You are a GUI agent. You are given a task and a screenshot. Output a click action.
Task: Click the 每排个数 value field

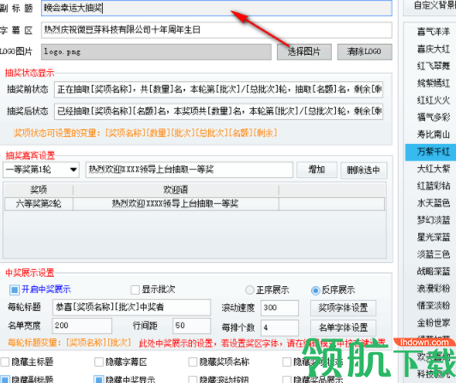pos(279,328)
